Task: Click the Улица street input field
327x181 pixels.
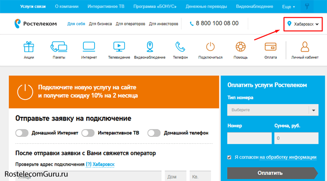Action: 88,176
